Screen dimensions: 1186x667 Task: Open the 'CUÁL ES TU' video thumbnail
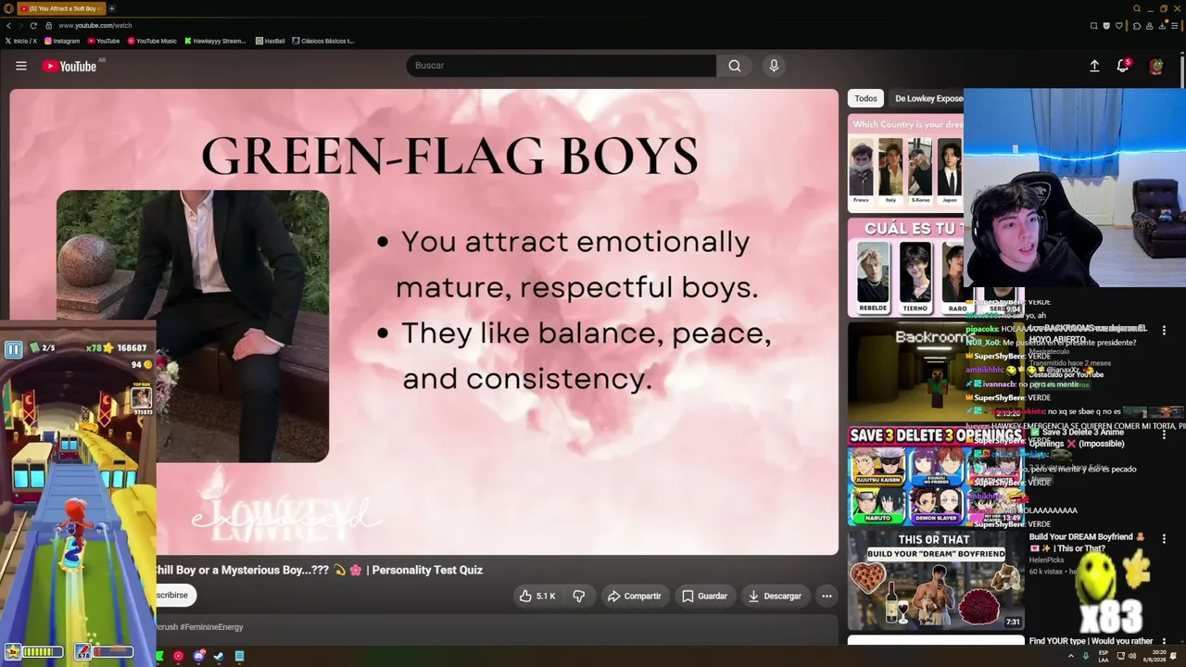(x=905, y=267)
